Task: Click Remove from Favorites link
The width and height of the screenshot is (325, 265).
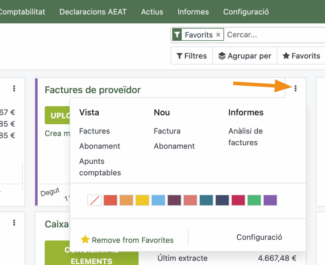Action: 133,240
